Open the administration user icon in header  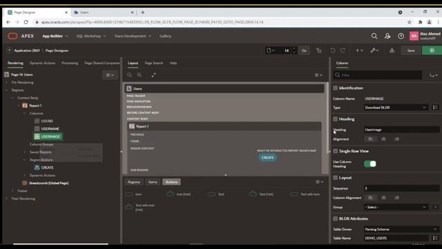[387, 36]
